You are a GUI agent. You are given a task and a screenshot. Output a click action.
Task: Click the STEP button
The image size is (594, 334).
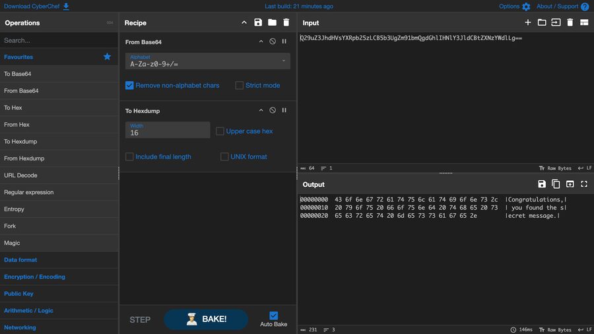(140, 319)
